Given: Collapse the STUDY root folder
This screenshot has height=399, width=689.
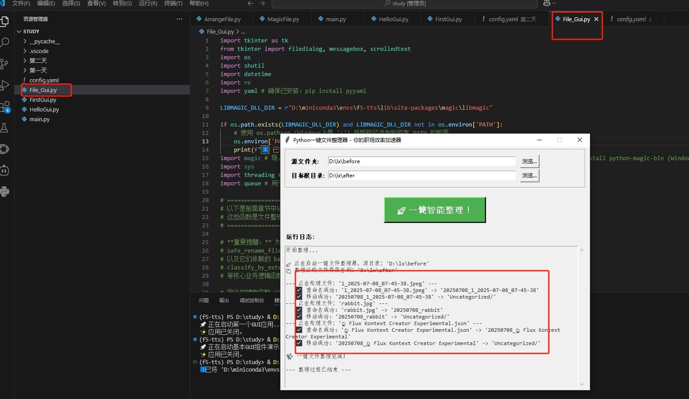Looking at the screenshot, I should 19,31.
